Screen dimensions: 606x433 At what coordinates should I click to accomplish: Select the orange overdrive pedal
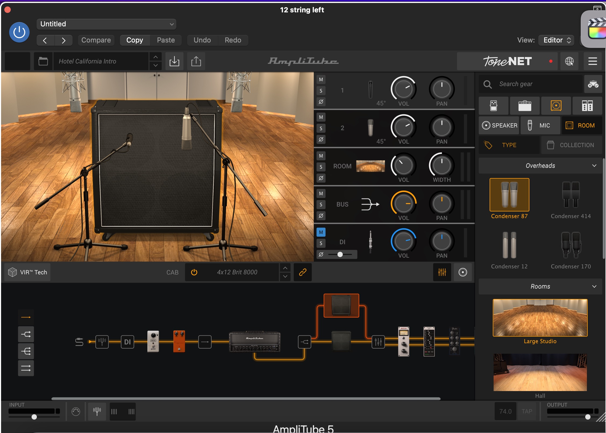pos(179,341)
